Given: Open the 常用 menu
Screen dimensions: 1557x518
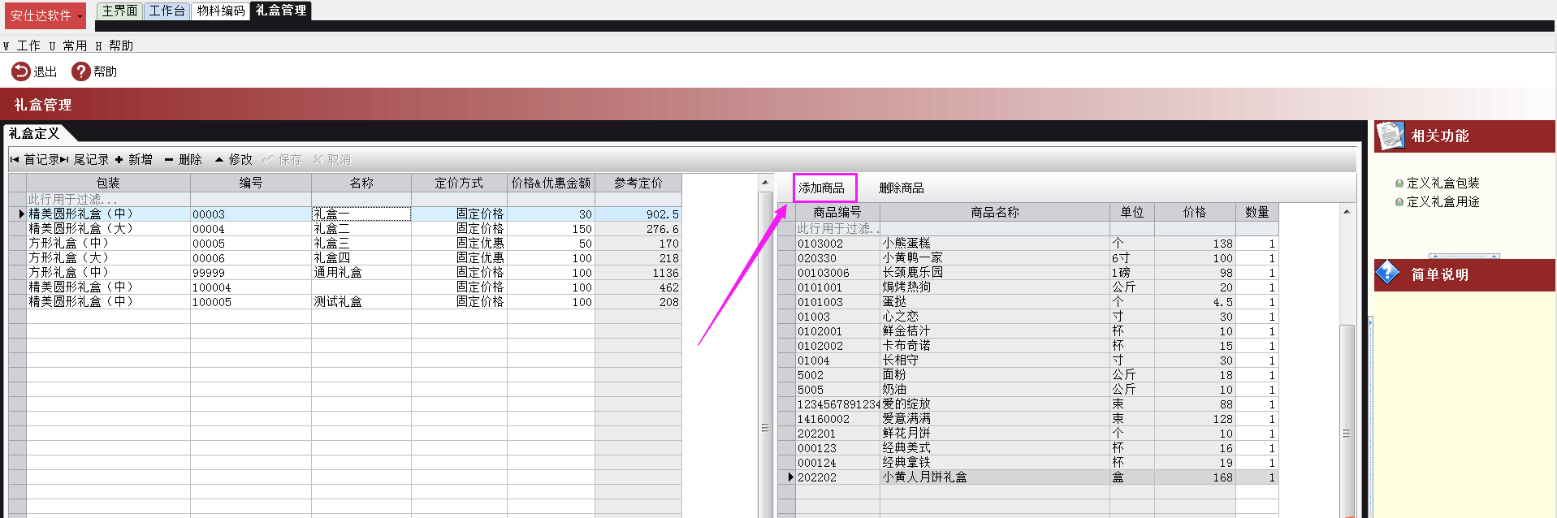Looking at the screenshot, I should (68, 45).
